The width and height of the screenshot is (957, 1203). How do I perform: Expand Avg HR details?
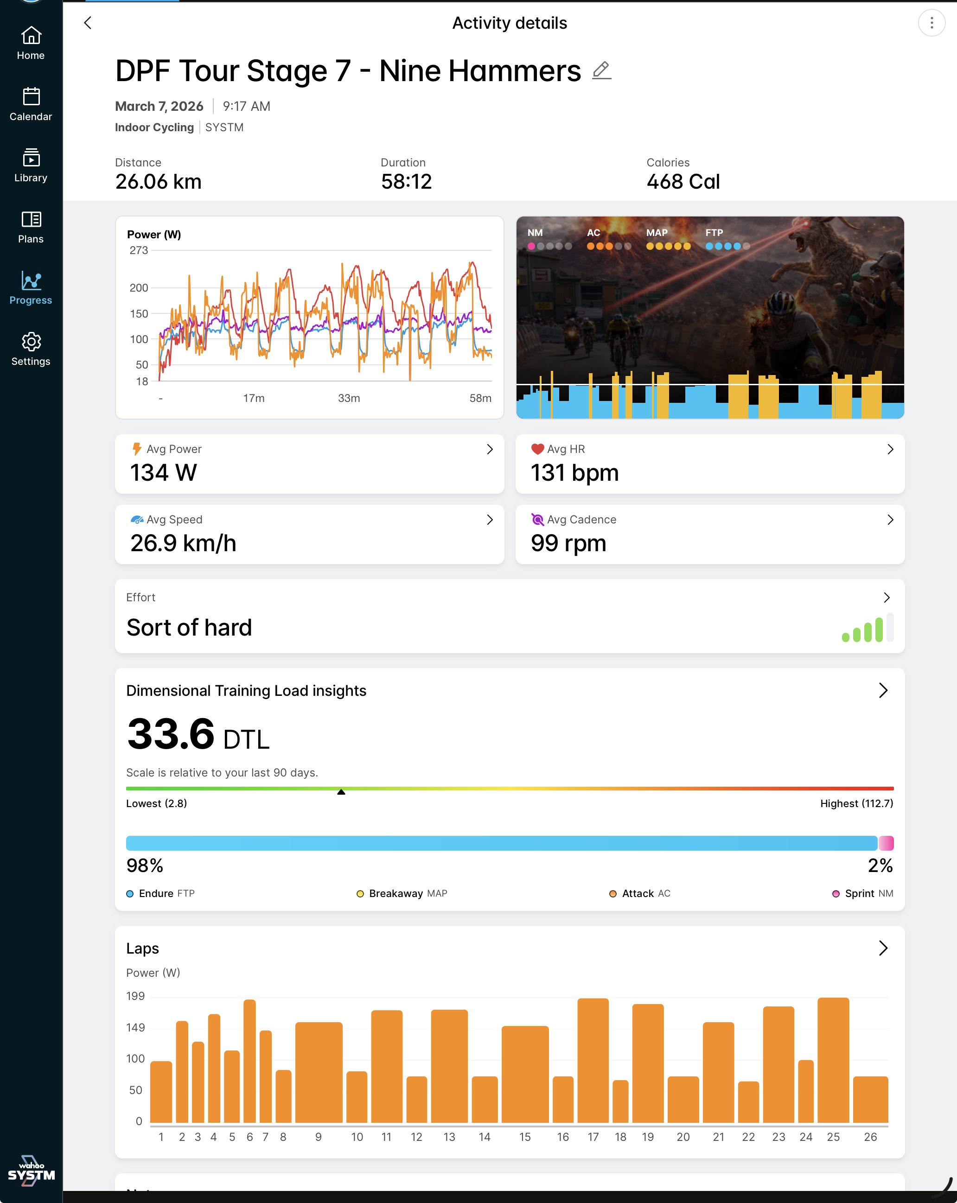890,449
